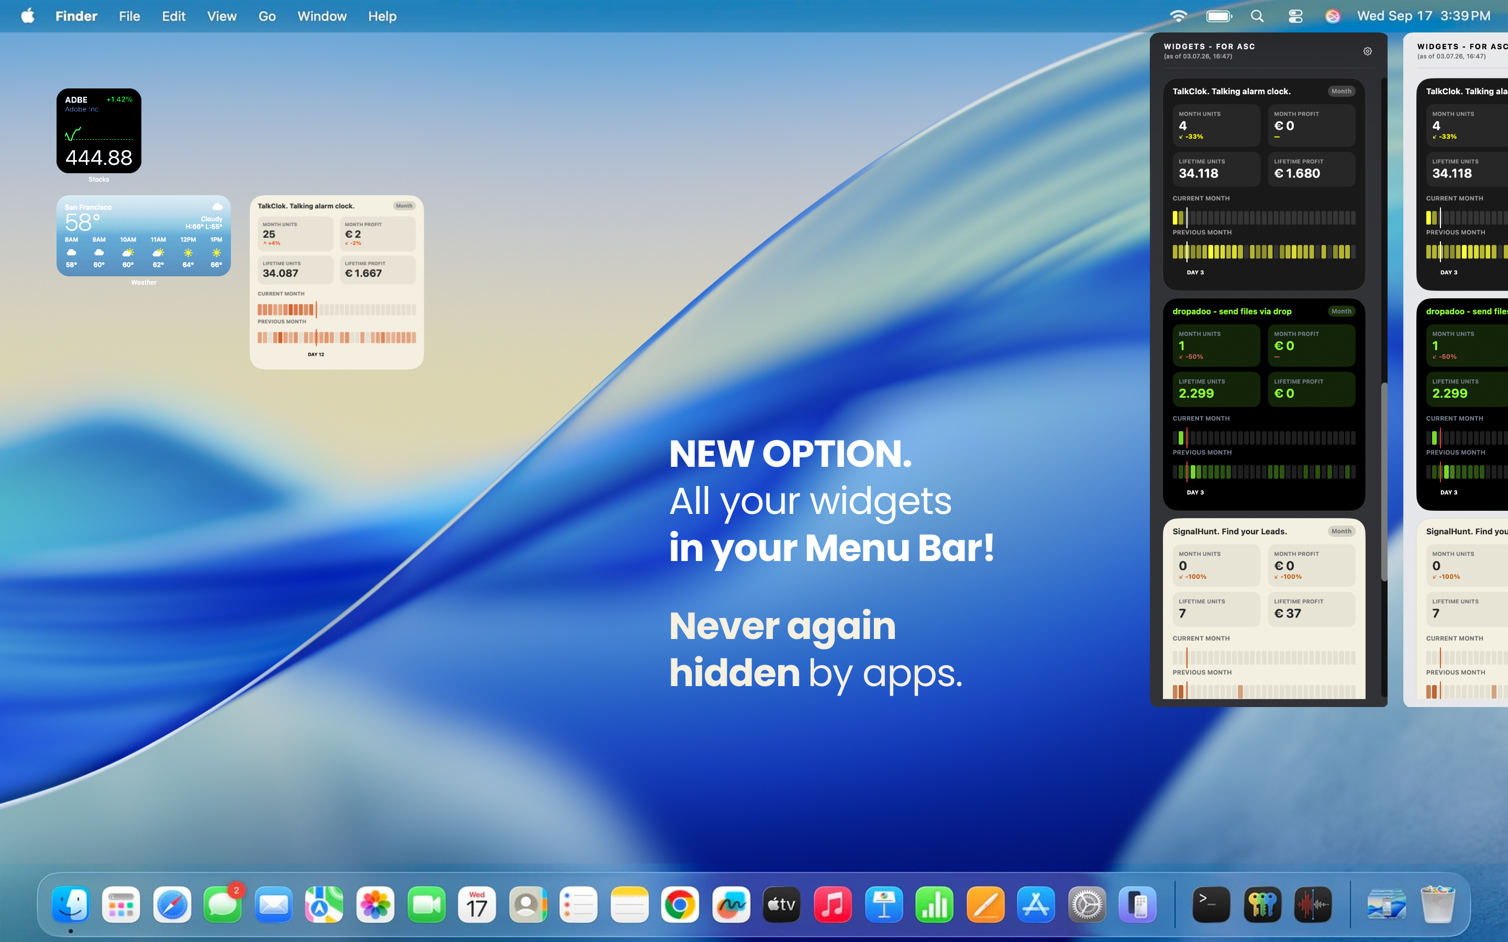Open System Settings from the Dock

click(x=1087, y=904)
